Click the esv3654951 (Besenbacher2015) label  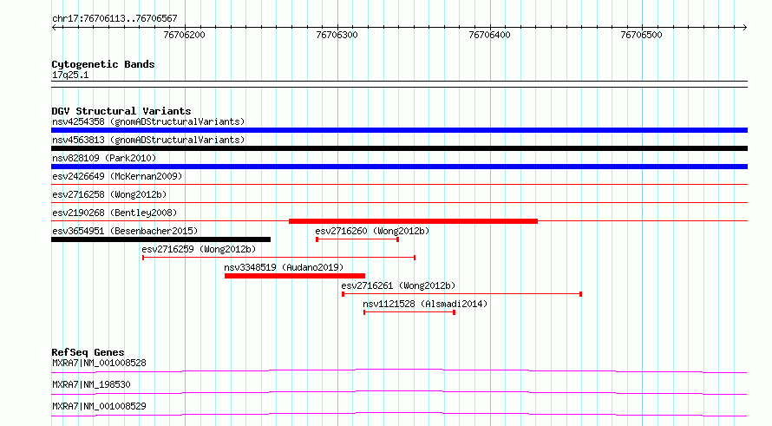coord(125,231)
